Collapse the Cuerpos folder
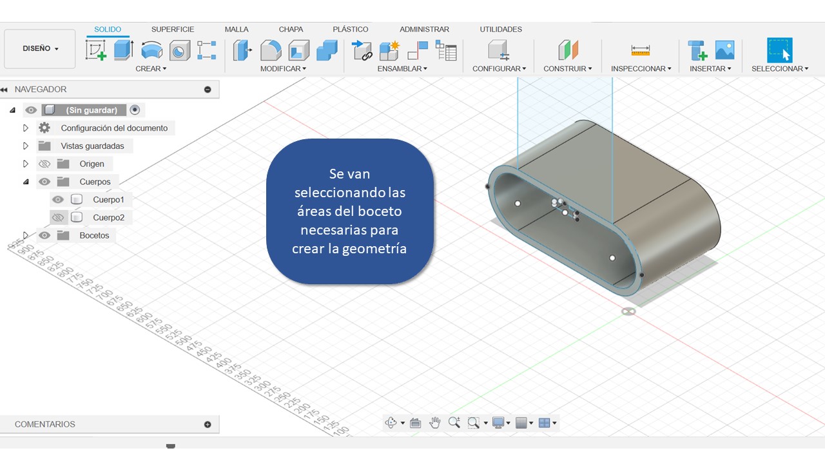Image resolution: width=825 pixels, height=464 pixels. tap(26, 182)
